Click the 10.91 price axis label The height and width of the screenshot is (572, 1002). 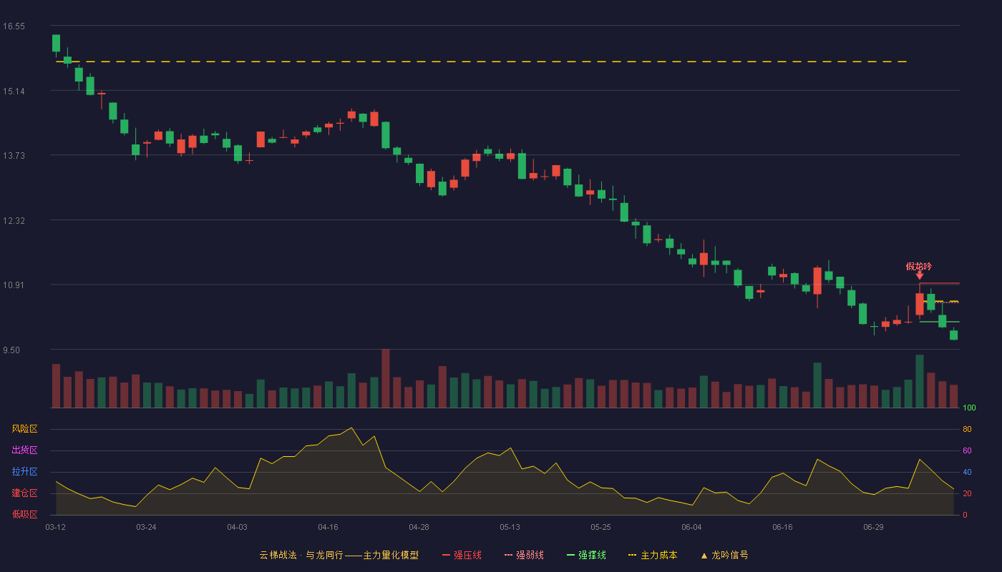click(x=14, y=285)
